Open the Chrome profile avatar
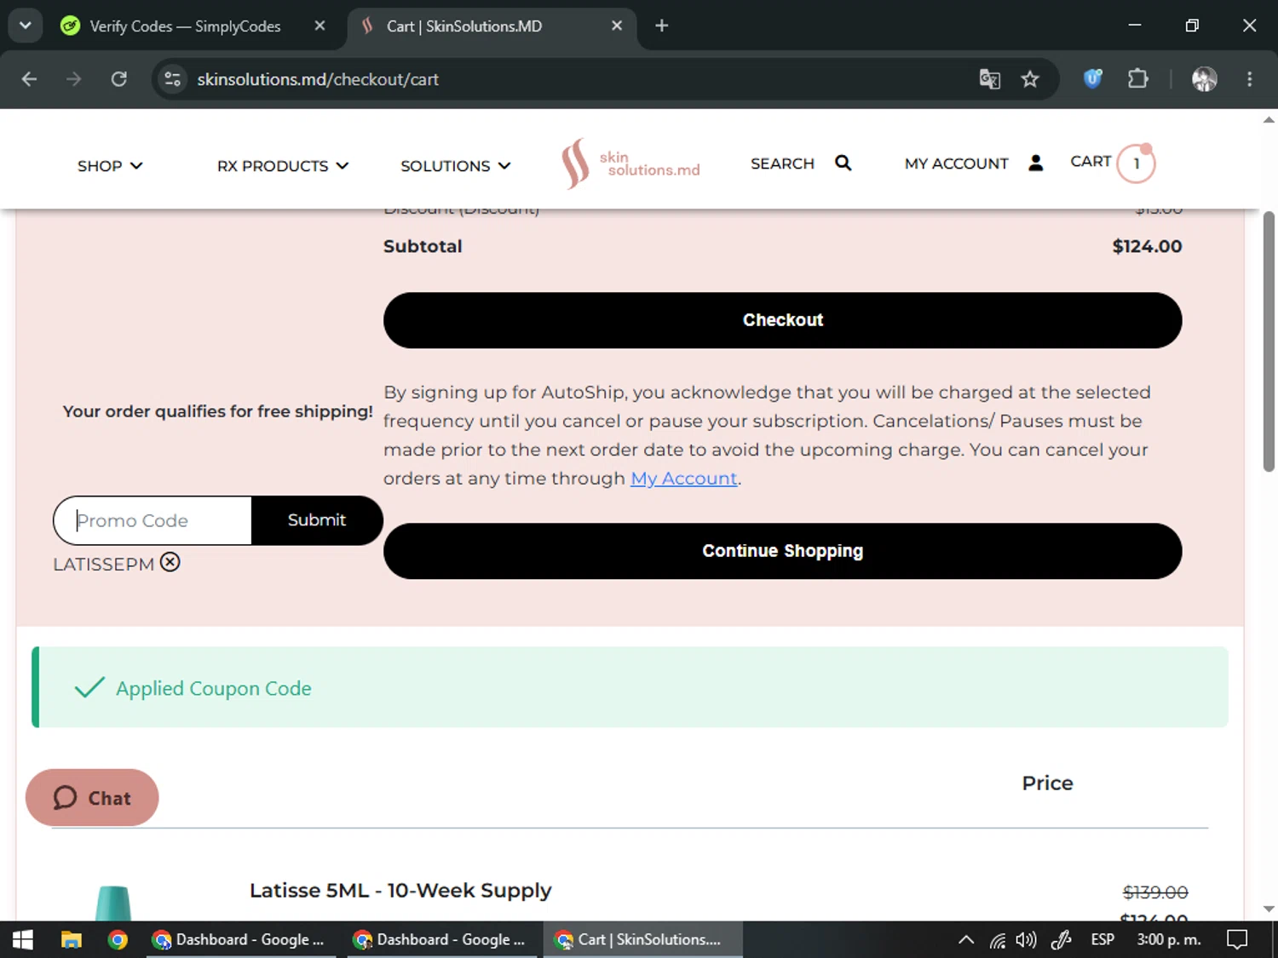Image resolution: width=1278 pixels, height=958 pixels. tap(1204, 79)
